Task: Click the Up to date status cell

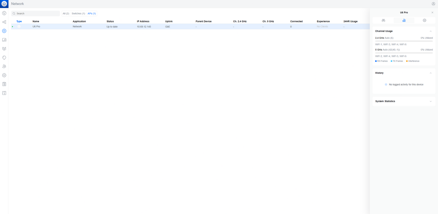Action: 112,27
